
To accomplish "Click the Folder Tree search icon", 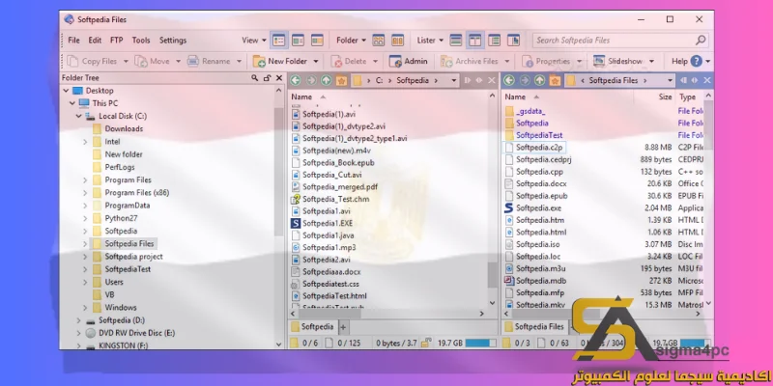I will [x=254, y=78].
